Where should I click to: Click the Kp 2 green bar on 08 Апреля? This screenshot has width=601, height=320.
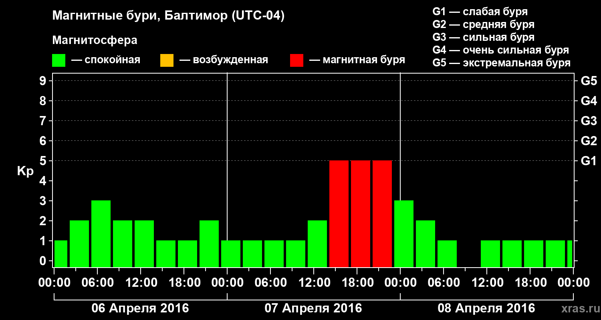pyautogui.click(x=426, y=244)
